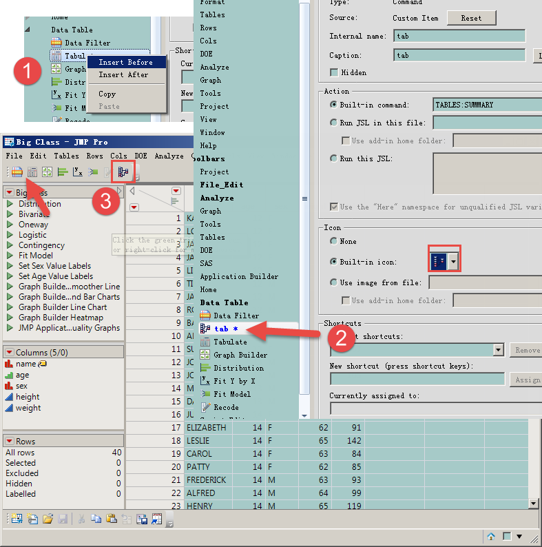Screen dimensions: 542x547
Task: Click the New shortcut keys field
Action: pos(417,379)
